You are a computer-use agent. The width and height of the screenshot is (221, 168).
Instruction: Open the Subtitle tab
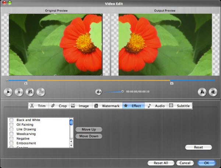pos(180,106)
